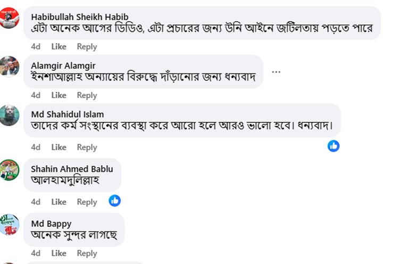Image resolution: width=399 pixels, height=264 pixels.
Task: Click the 4d timestamp on Alamgir Alamgir's comment
Action: pyautogui.click(x=36, y=95)
